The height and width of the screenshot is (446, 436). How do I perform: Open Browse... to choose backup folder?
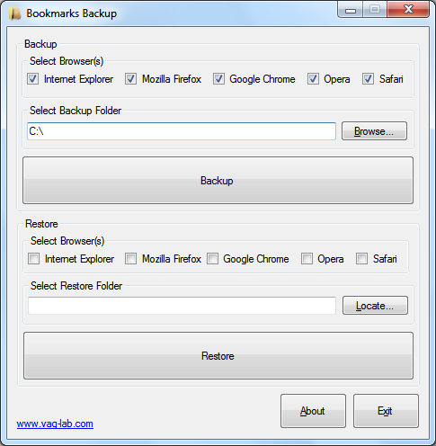pos(374,131)
